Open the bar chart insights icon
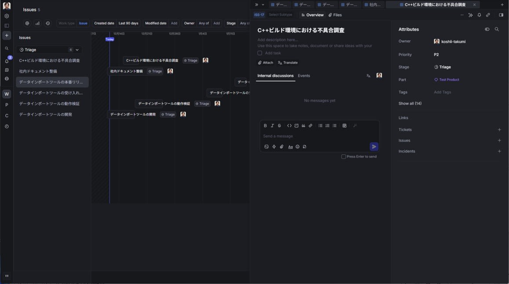The height and width of the screenshot is (284, 509). click(x=38, y=23)
